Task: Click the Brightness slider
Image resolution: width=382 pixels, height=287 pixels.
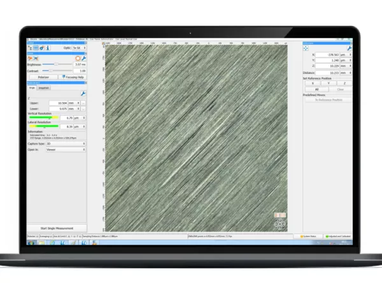Action: pyautogui.click(x=56, y=64)
